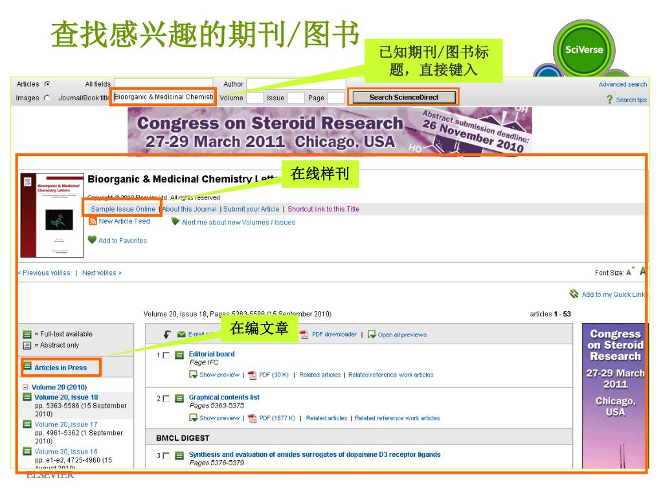
Task: Open Volume 20, Issue 18
Action: click(x=66, y=397)
